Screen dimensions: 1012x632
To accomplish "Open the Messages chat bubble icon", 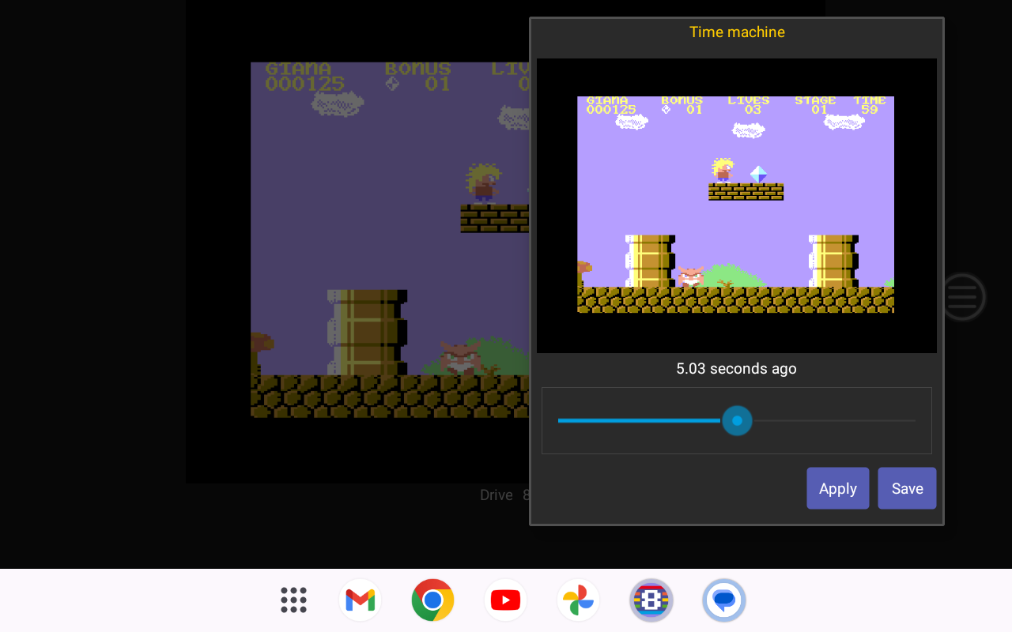I will (x=723, y=600).
